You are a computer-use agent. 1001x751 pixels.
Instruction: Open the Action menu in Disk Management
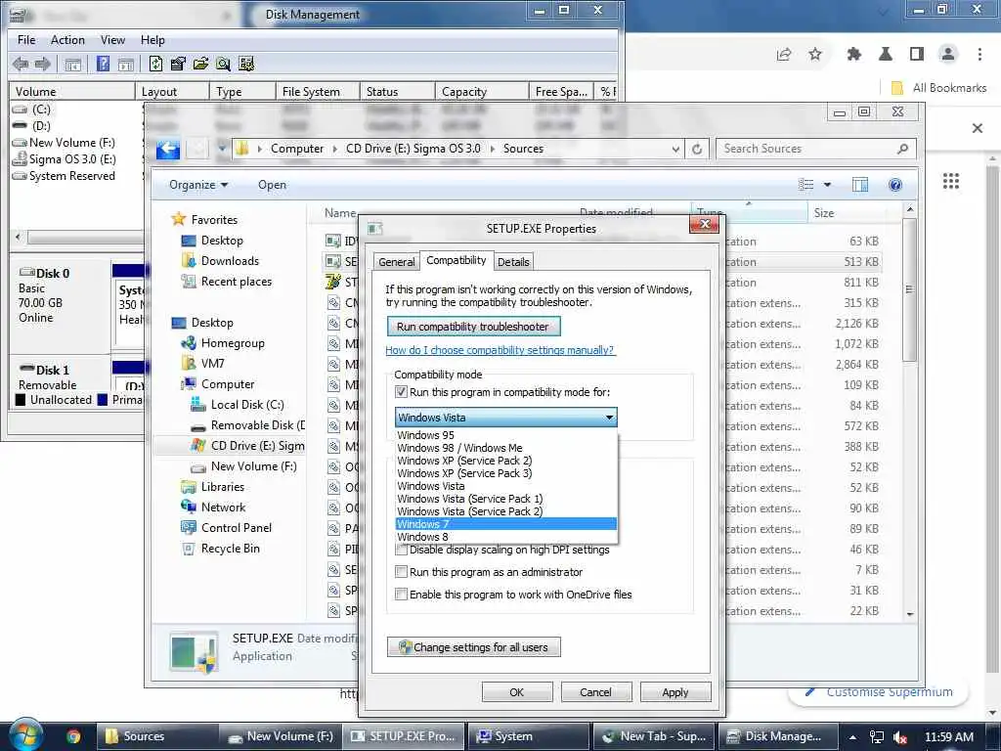point(67,39)
